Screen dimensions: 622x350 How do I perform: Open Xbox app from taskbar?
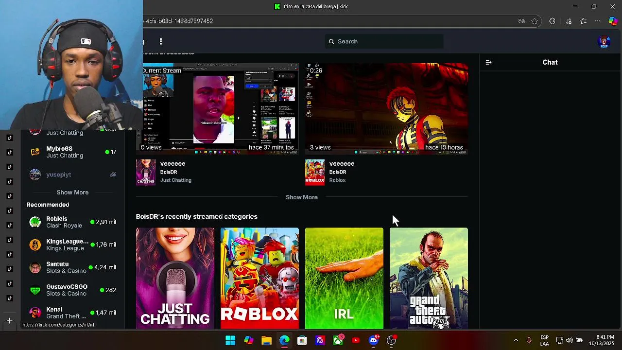pos(338,340)
